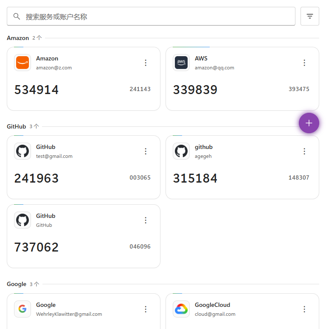Open more menu for GoogleCloud card
The width and height of the screenshot is (326, 329).
(x=304, y=309)
